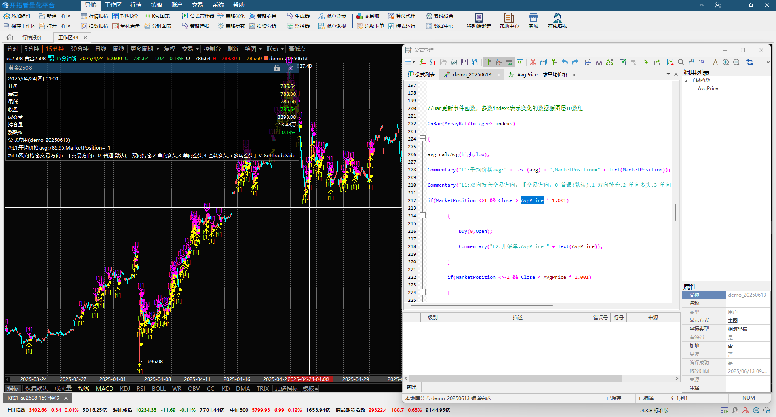Toggle the side panel layout icon in formula toolbar
Image resolution: width=776 pixels, height=417 pixels.
pos(488,62)
